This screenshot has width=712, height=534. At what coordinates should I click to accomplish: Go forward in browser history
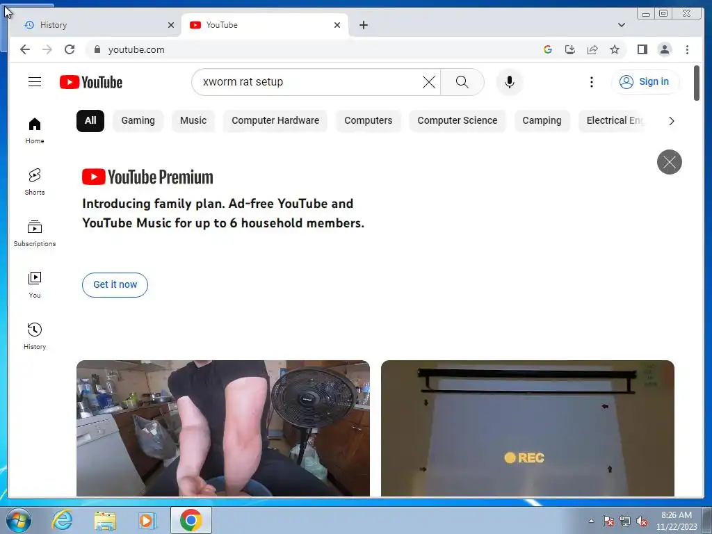tap(47, 49)
